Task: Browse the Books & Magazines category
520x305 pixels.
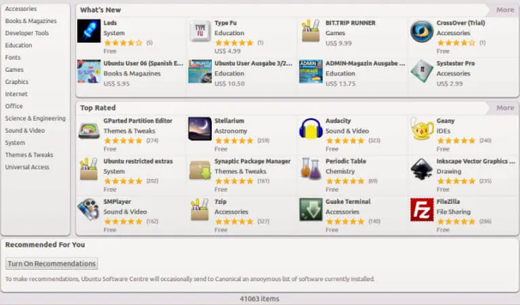Action: (31, 21)
